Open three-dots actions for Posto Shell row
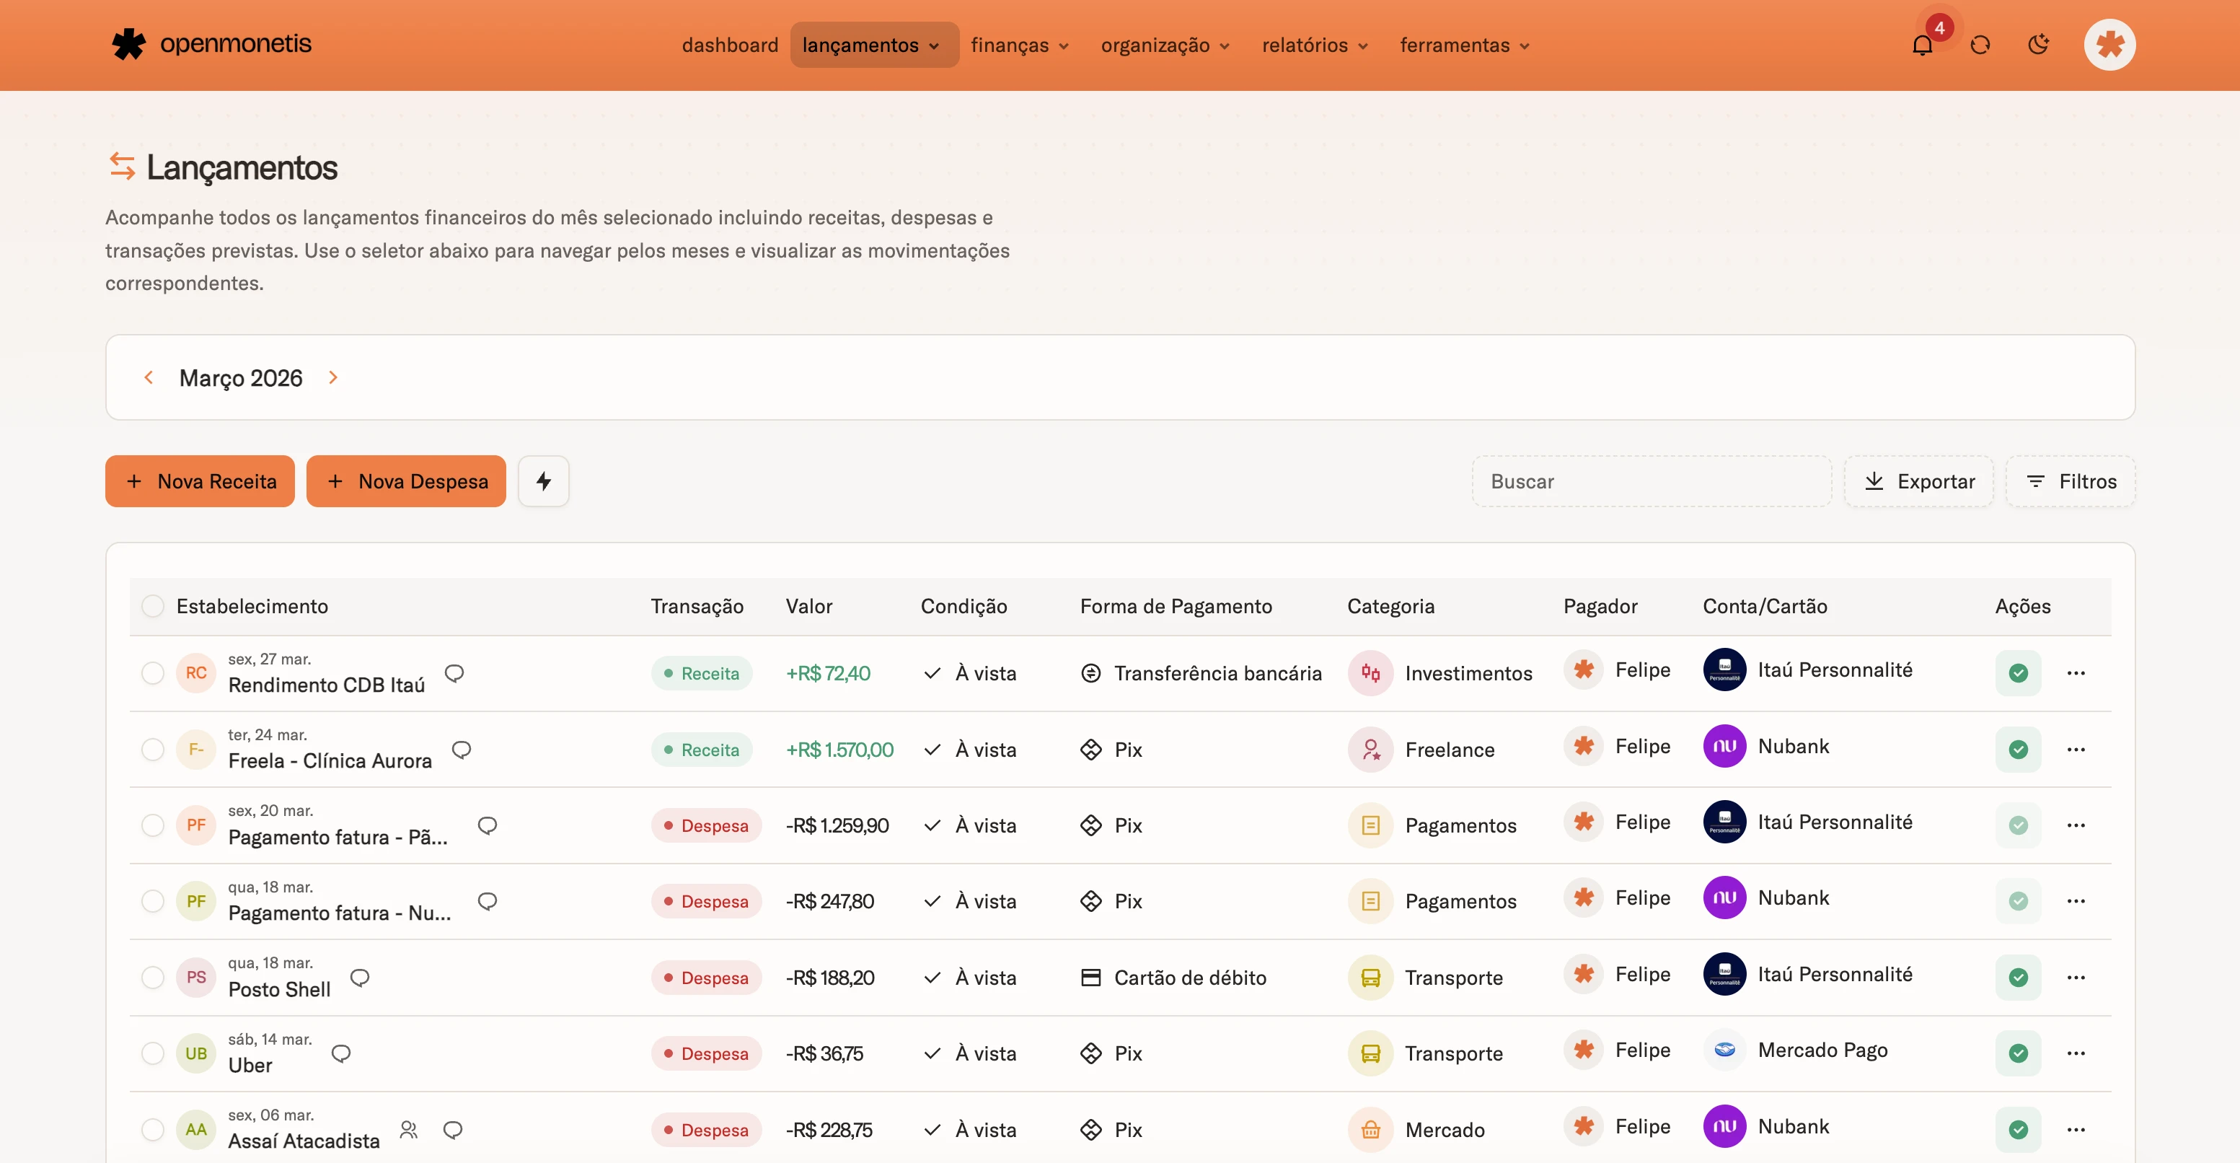 2076,978
